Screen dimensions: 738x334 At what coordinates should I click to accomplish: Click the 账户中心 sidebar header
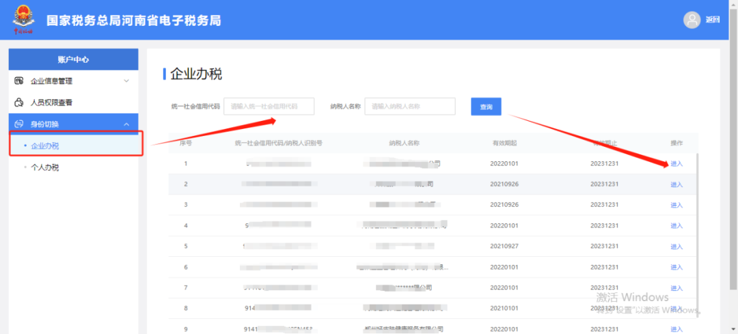73,59
